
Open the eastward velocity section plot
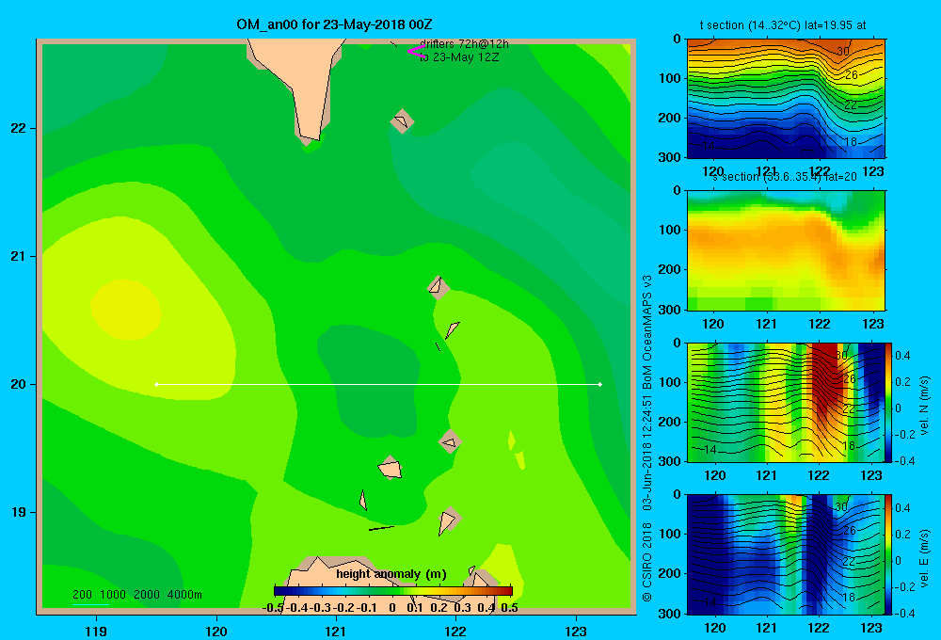tap(786, 554)
